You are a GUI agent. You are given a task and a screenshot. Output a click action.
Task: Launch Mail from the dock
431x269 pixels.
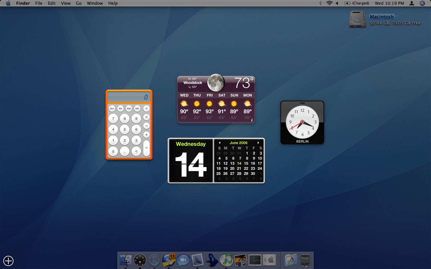pos(197,260)
